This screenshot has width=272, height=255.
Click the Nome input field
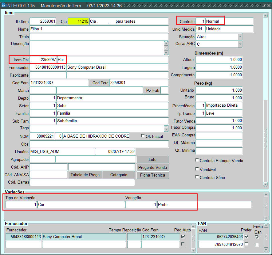[99, 29]
